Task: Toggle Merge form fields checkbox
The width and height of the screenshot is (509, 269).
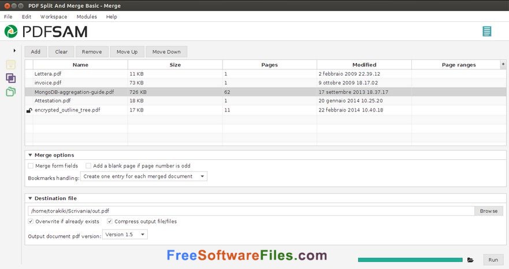Action: click(31, 166)
